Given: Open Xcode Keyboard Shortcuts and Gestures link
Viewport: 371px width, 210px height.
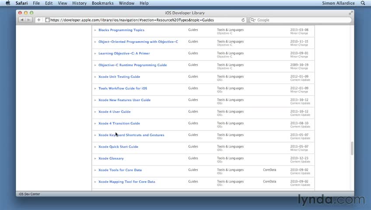Looking at the screenshot, I should (131, 135).
